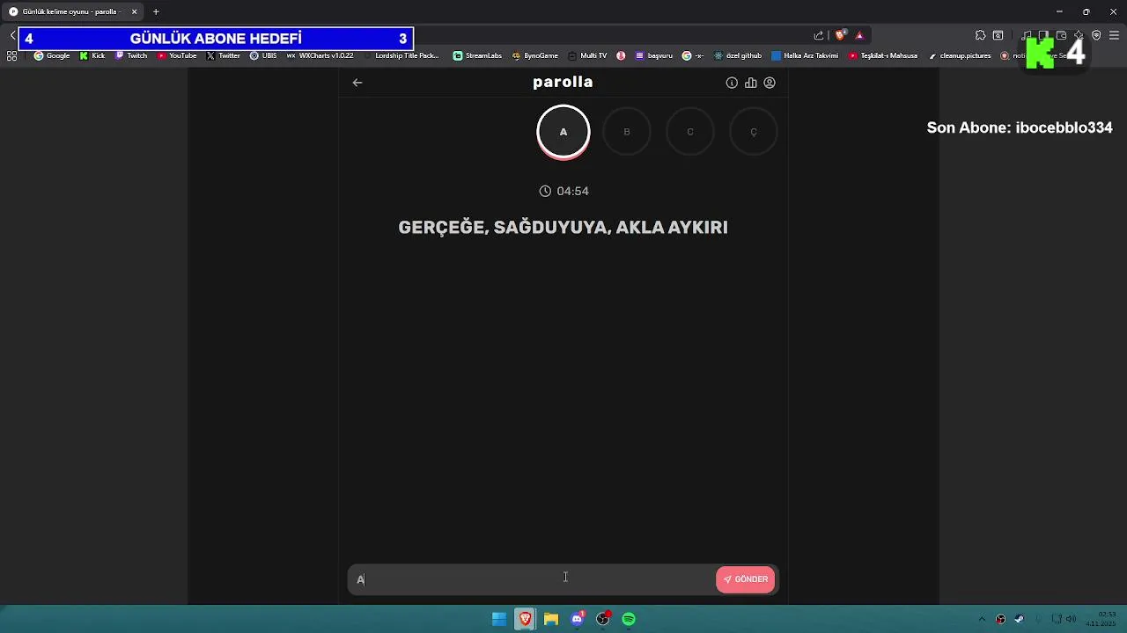The image size is (1127, 633).
Task: Open the UBIS bookmark
Action: click(263, 55)
